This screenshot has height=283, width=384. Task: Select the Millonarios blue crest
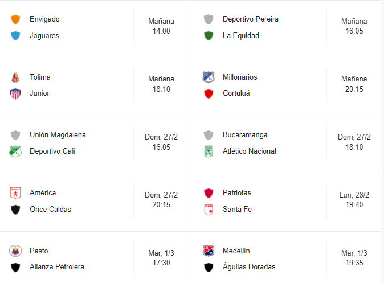tap(209, 77)
